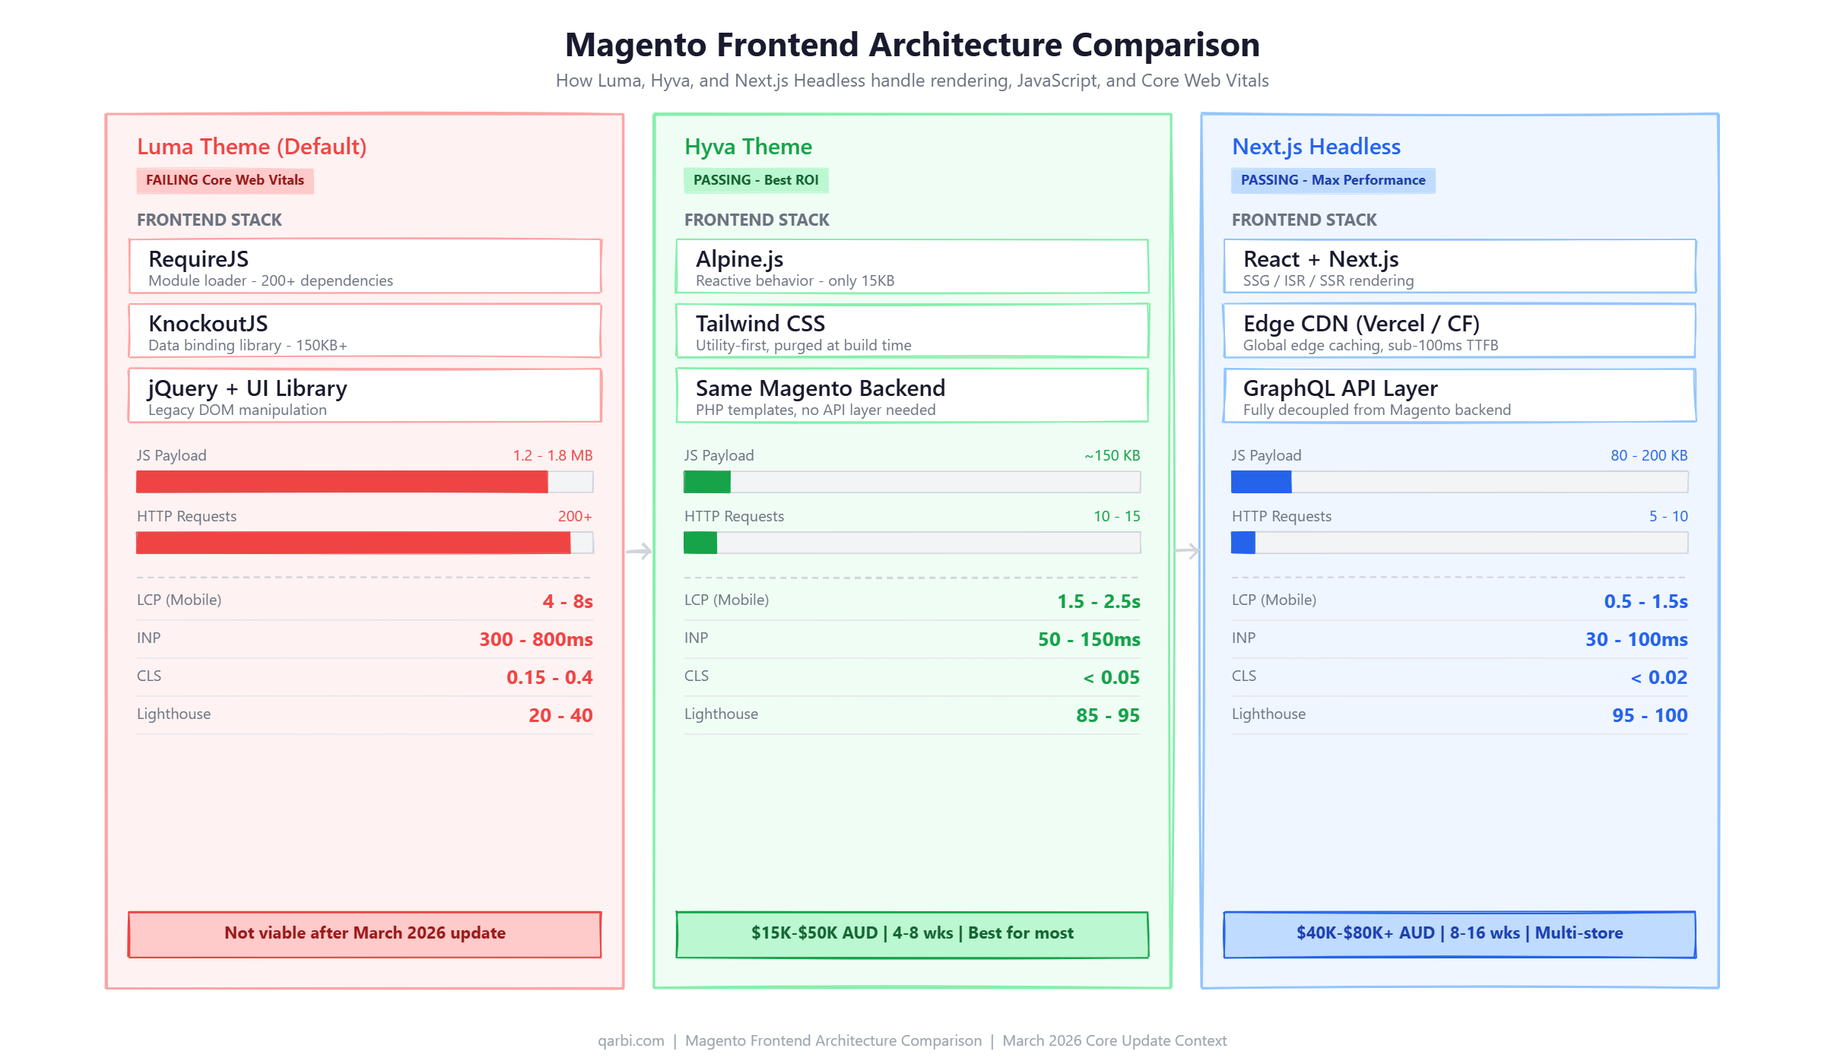Click the FAILING Core Web Vitals badge
Viewport: 1825px width, 1064px height.
point(225,180)
